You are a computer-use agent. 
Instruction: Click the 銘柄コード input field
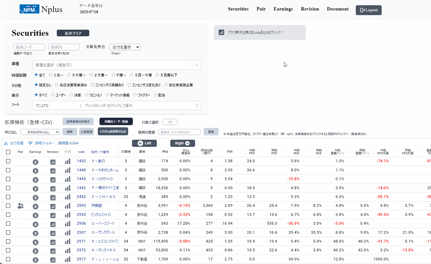coord(29,47)
